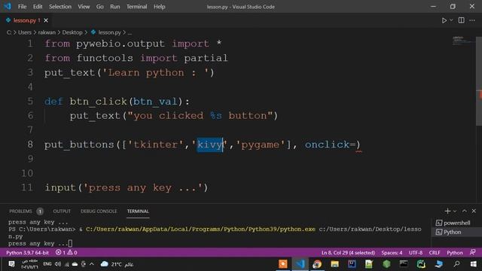Open the Terminal menu
The height and width of the screenshot is (271, 482).
[x=137, y=7]
